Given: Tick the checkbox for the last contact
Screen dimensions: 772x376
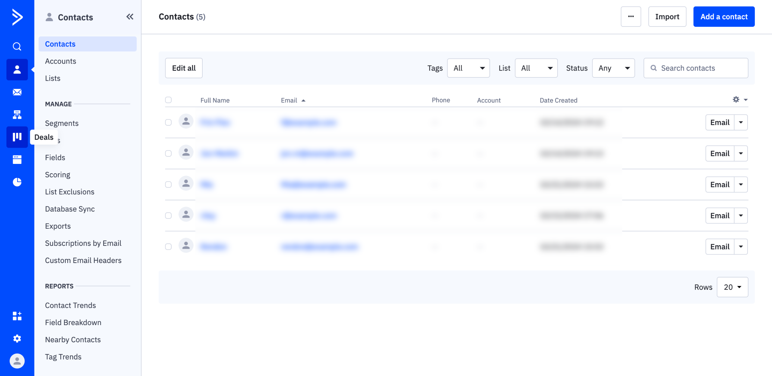Looking at the screenshot, I should pyautogui.click(x=168, y=247).
